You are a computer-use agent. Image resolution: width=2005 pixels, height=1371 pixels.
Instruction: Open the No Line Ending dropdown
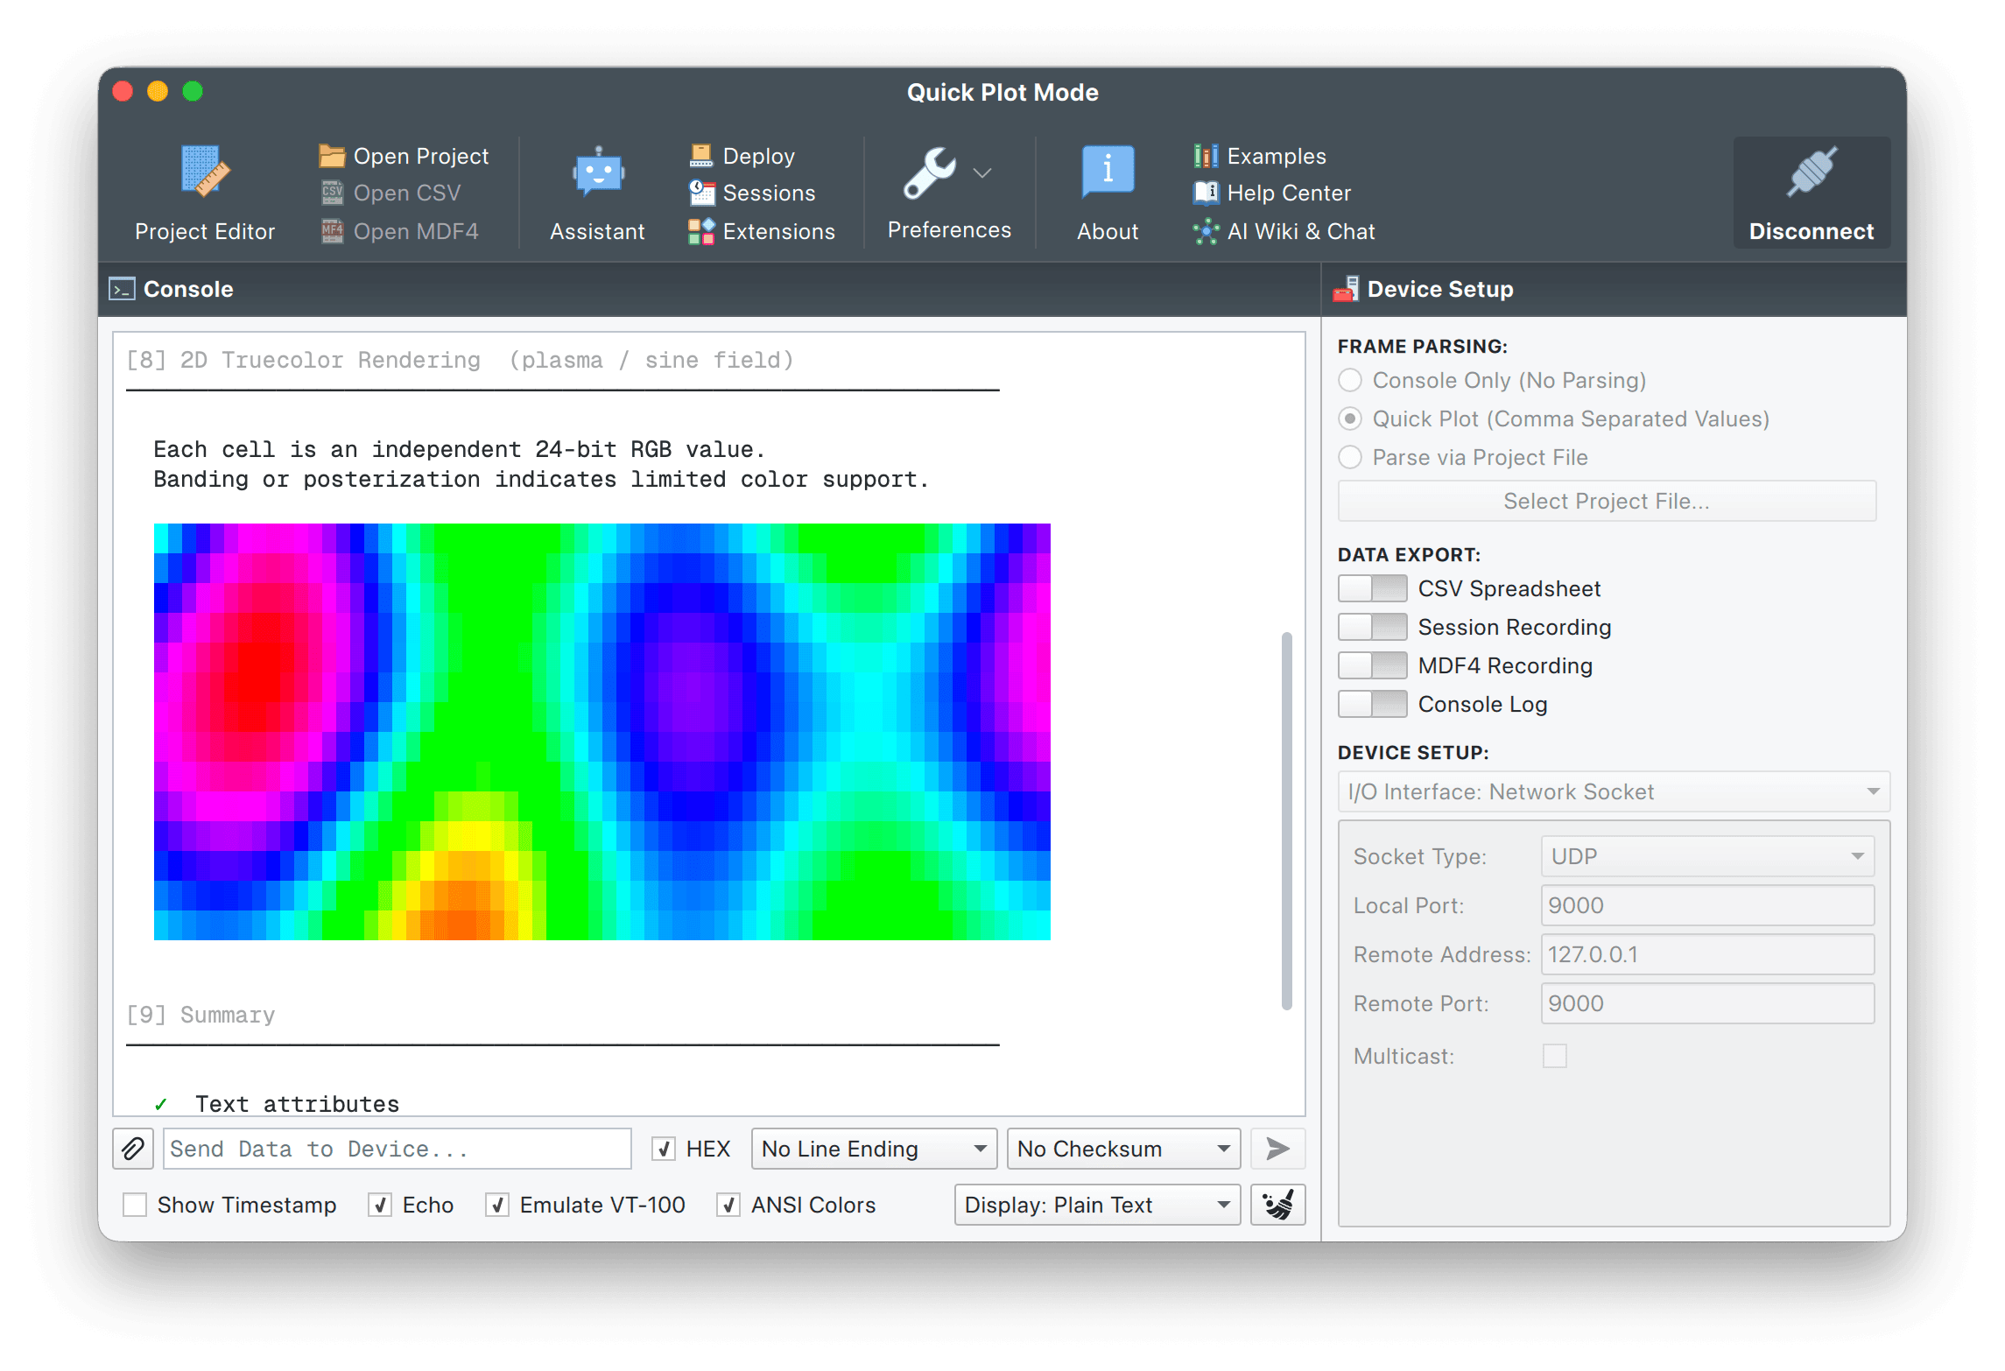tap(874, 1149)
